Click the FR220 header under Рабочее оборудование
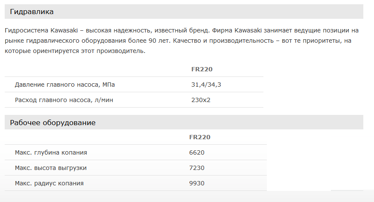 (x=200, y=137)
